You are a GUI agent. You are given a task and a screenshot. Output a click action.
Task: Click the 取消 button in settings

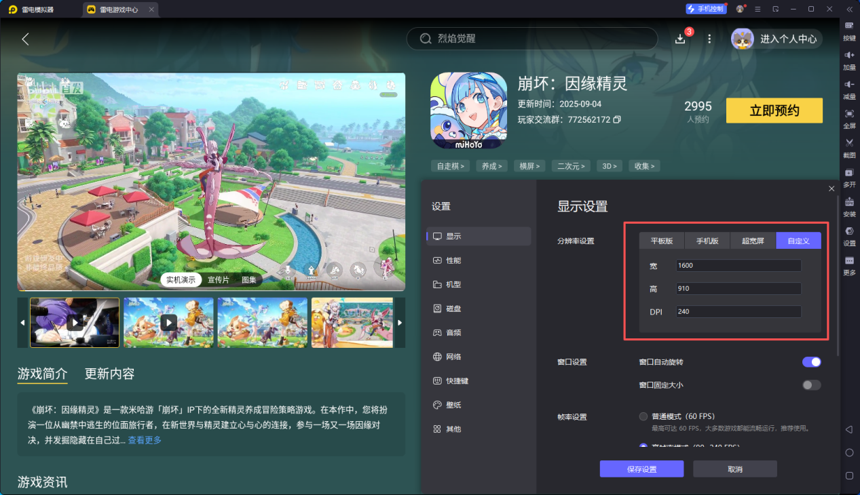coord(735,469)
